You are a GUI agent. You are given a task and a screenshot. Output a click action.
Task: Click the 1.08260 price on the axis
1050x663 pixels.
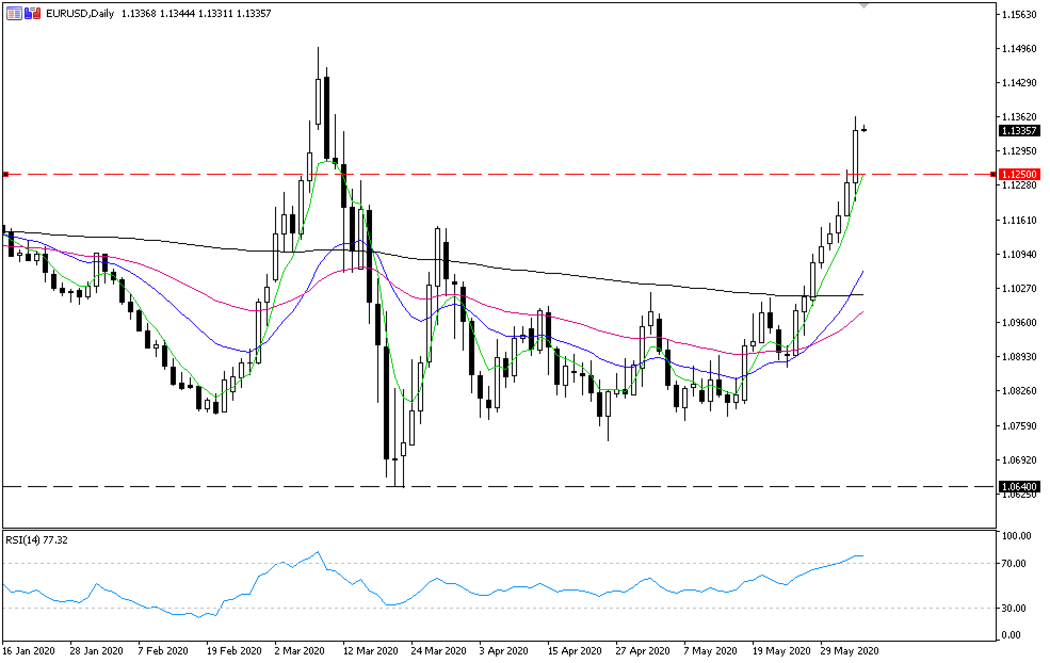coord(1019,391)
